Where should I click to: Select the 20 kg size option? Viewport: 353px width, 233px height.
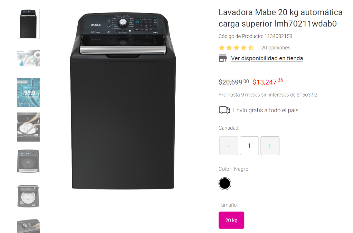click(x=231, y=220)
